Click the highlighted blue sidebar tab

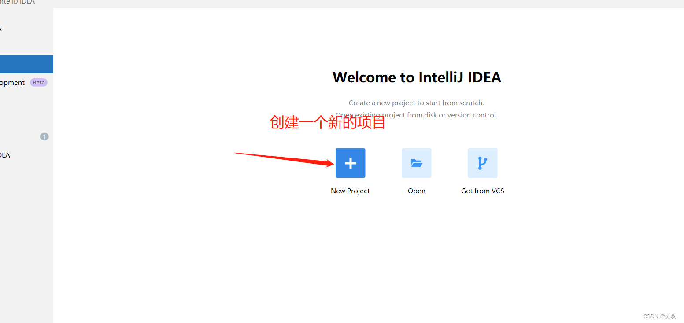click(26, 64)
